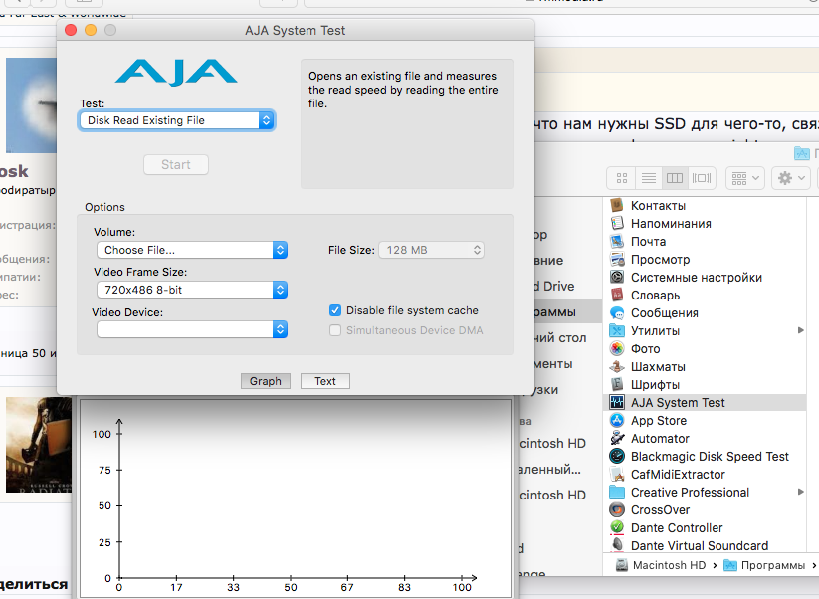Image resolution: width=819 pixels, height=599 pixels.
Task: Click the AJA logo
Action: [x=176, y=72]
